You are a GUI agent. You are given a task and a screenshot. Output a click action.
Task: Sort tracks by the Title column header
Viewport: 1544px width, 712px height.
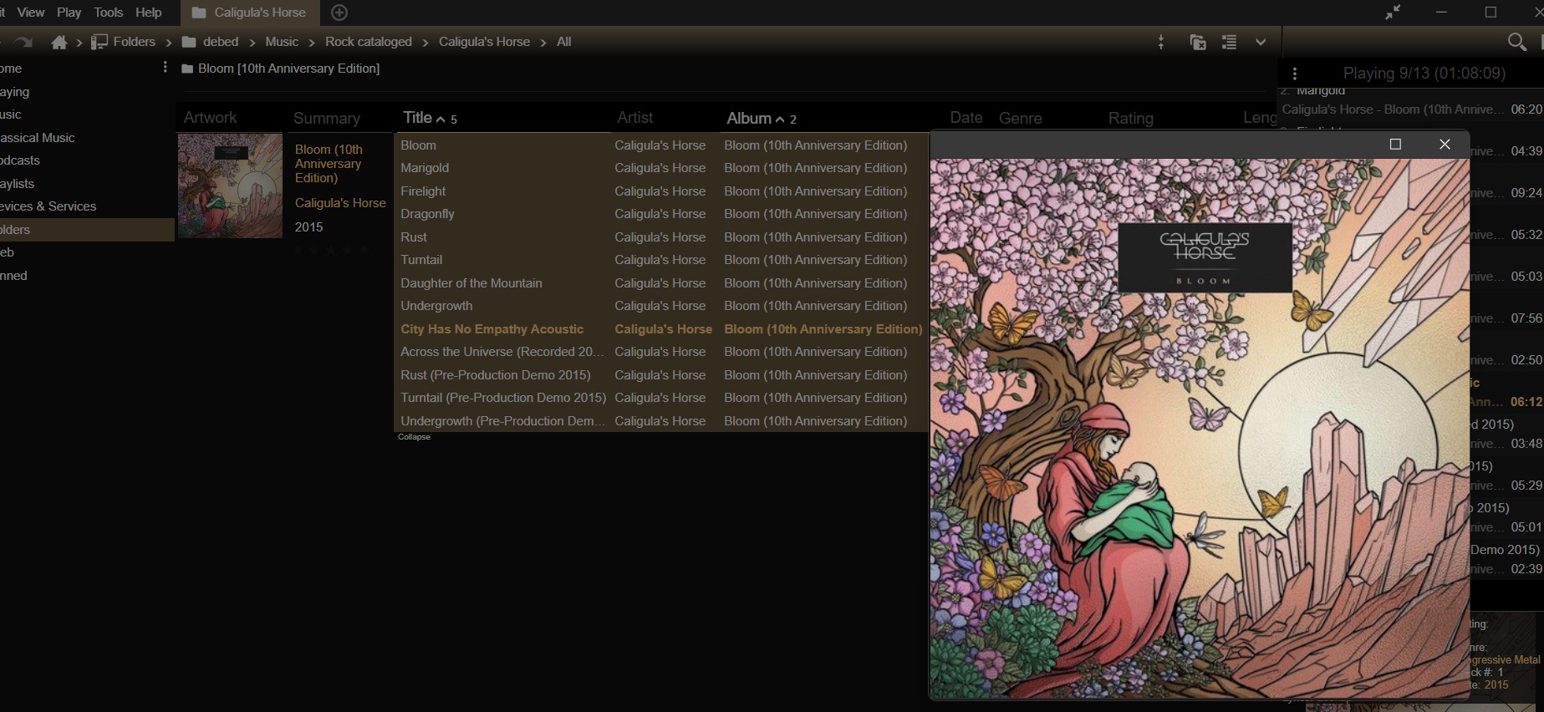(417, 118)
